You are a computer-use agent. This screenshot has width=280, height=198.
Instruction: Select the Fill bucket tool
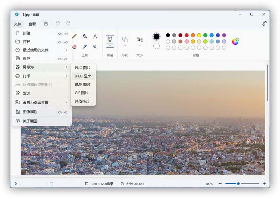(x=84, y=36)
